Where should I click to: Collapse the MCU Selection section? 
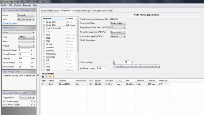[34, 10]
